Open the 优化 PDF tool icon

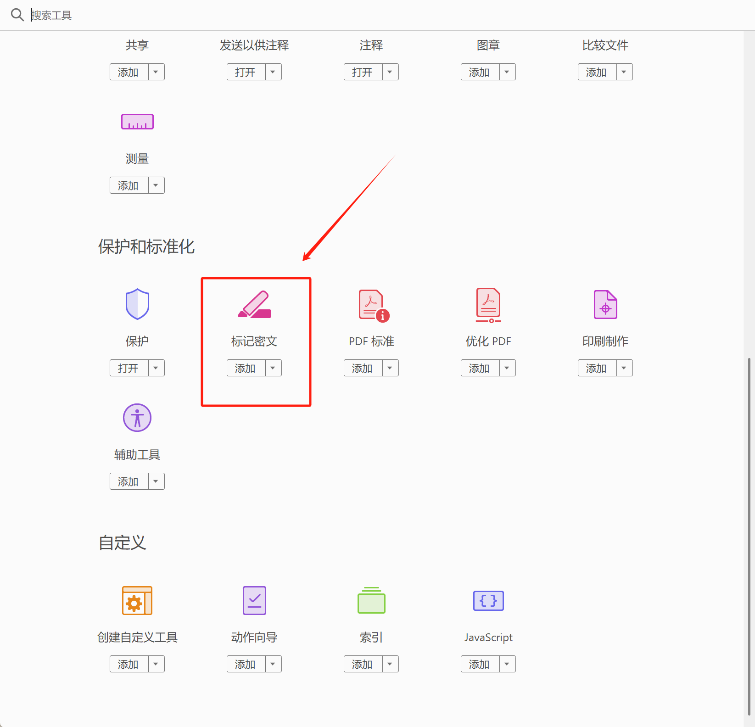click(488, 305)
